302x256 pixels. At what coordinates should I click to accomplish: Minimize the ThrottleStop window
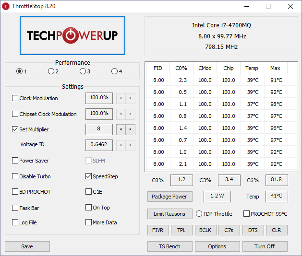pyautogui.click(x=247, y=6)
